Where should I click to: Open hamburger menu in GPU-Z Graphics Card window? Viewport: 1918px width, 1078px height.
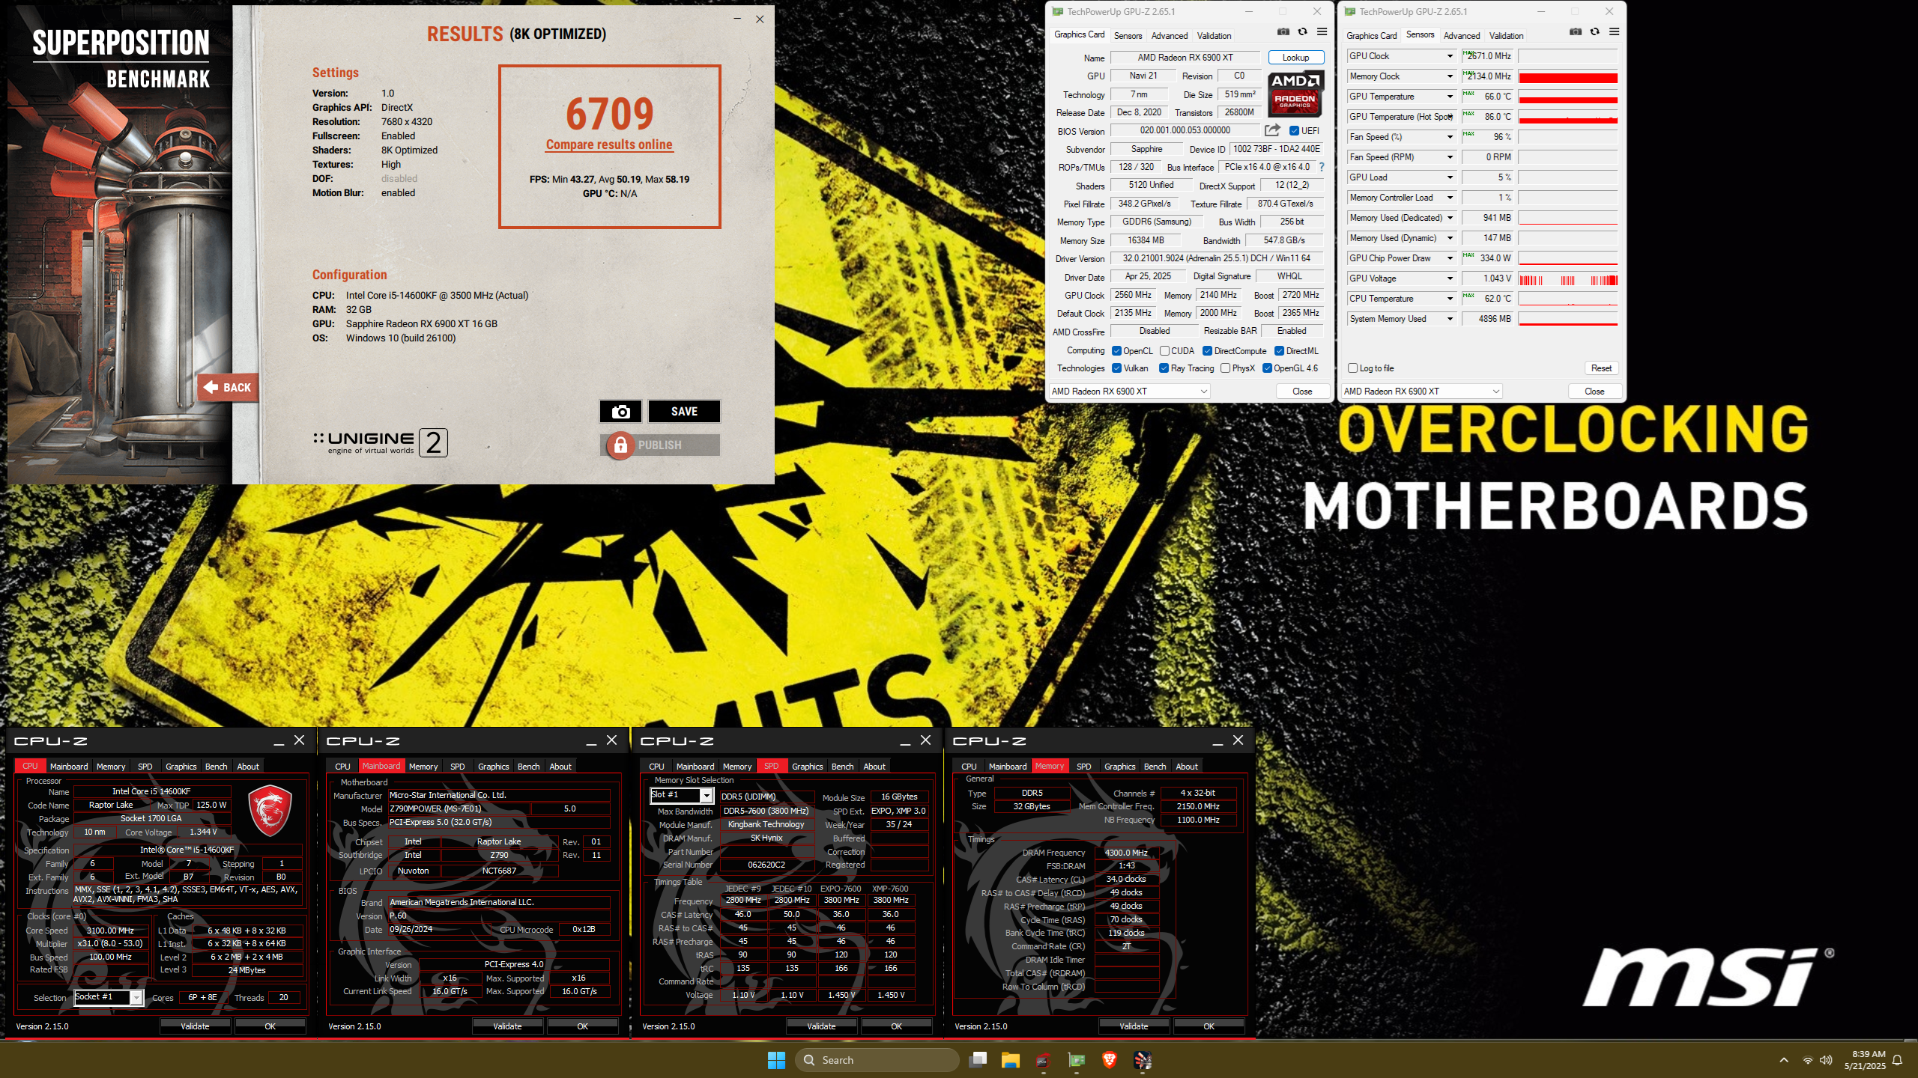[1322, 31]
